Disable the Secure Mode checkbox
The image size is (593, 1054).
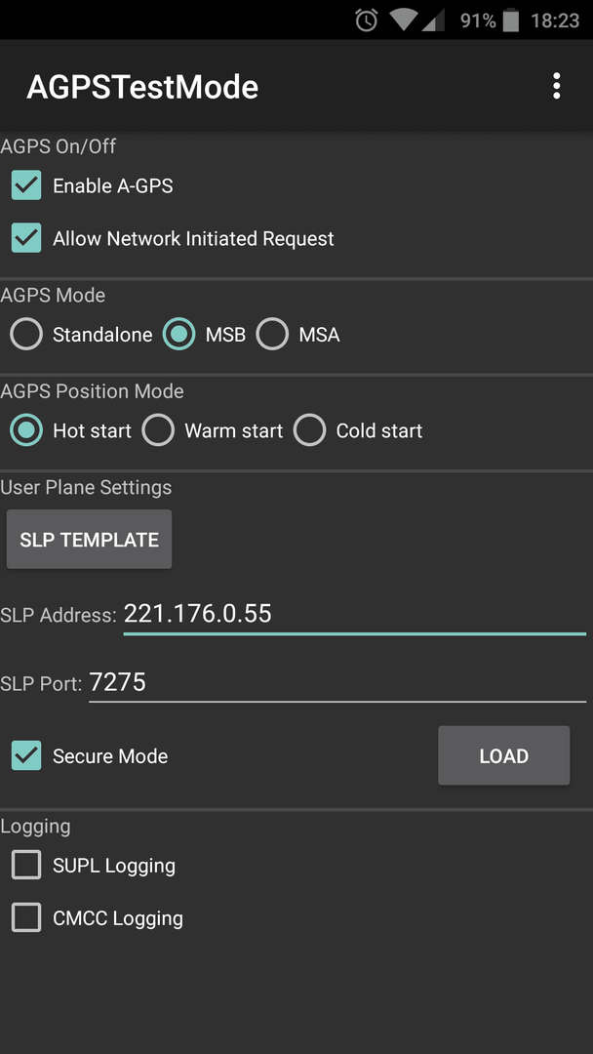point(26,755)
